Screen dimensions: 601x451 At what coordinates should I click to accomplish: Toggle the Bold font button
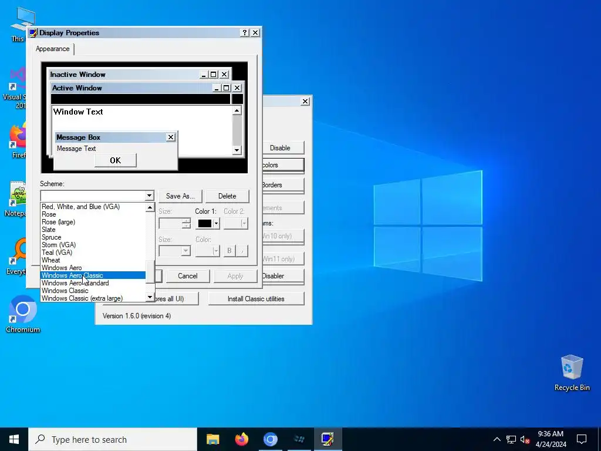tap(229, 251)
